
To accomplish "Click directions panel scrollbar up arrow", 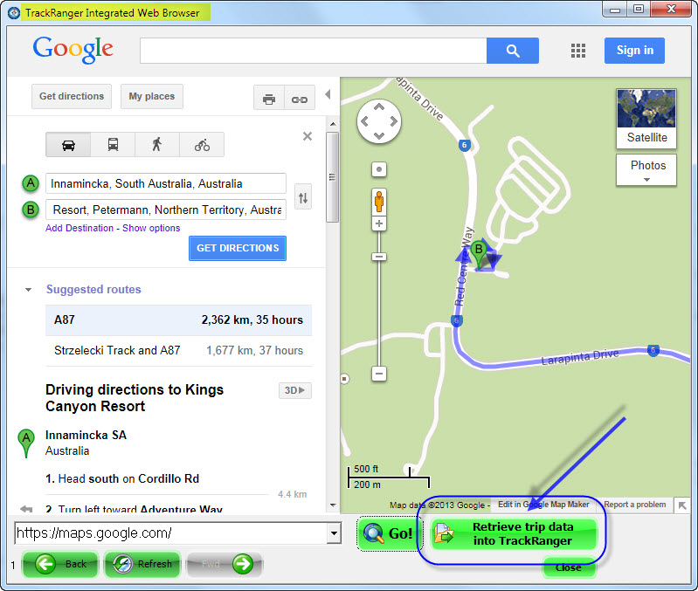I will click(x=333, y=124).
